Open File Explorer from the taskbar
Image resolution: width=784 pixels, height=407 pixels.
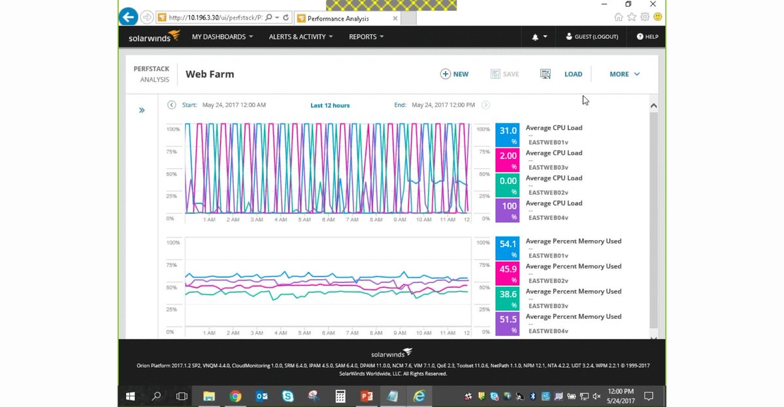click(209, 396)
